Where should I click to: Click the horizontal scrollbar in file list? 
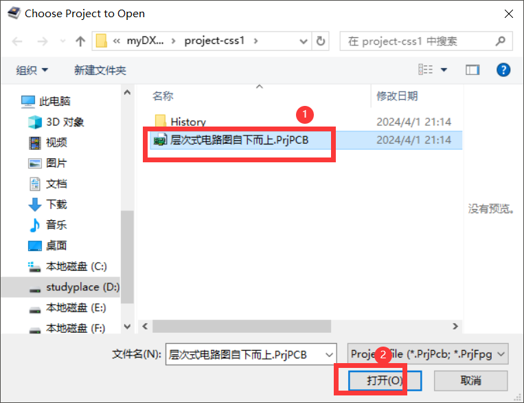click(x=242, y=326)
